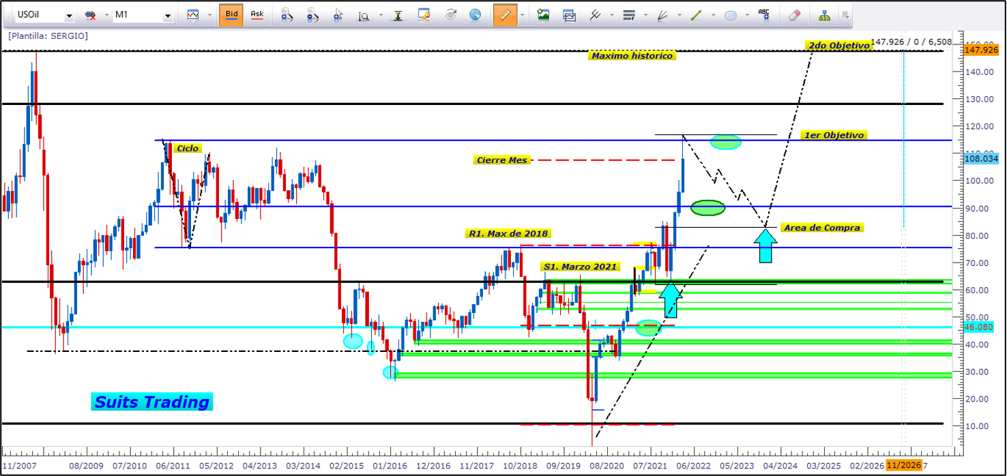This screenshot has height=476, width=1007.
Task: Click the Fibonacci retracement lines tool
Action: (630, 14)
